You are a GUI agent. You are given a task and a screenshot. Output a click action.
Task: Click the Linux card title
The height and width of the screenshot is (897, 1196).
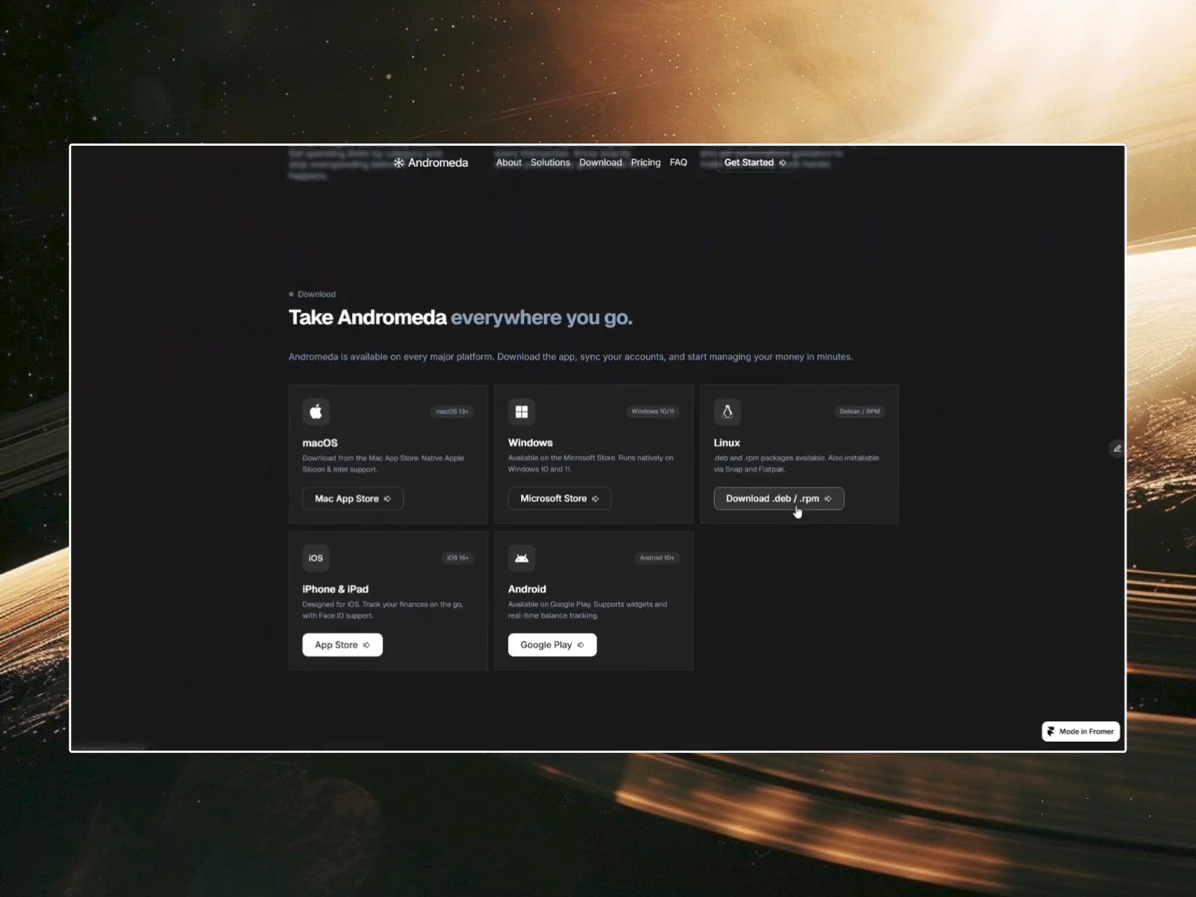[x=727, y=443]
